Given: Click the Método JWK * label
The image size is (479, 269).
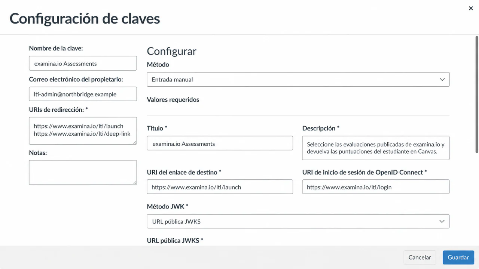Looking at the screenshot, I should (168, 207).
